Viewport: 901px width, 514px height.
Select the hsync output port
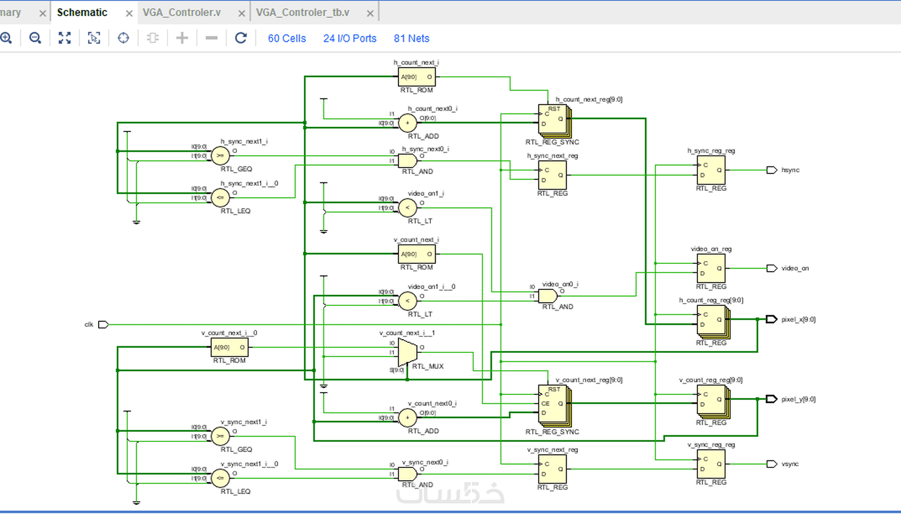(x=772, y=170)
